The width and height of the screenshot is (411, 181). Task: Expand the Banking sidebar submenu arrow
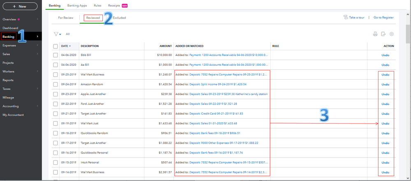point(37,37)
